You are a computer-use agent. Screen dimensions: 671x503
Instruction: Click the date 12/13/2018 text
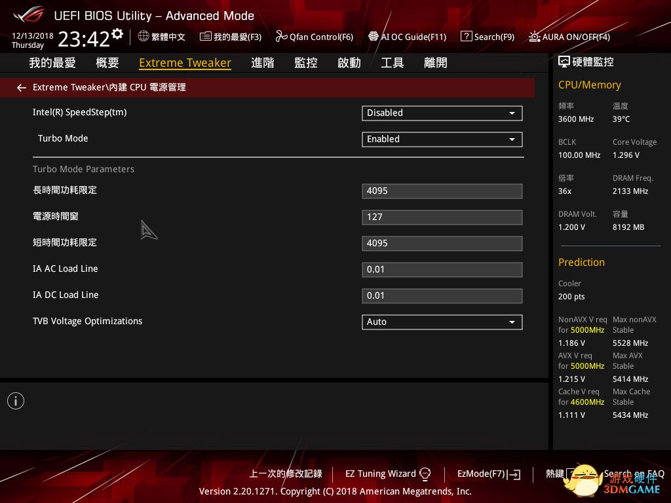[x=33, y=36]
